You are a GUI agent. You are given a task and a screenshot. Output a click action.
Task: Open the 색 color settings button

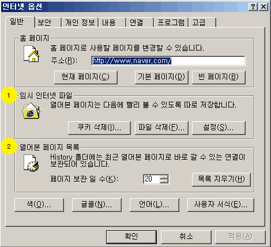point(39,204)
